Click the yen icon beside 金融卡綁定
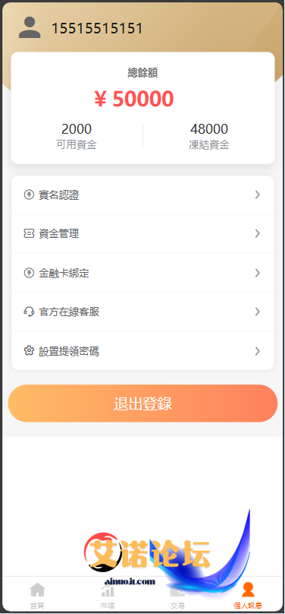 29,273
